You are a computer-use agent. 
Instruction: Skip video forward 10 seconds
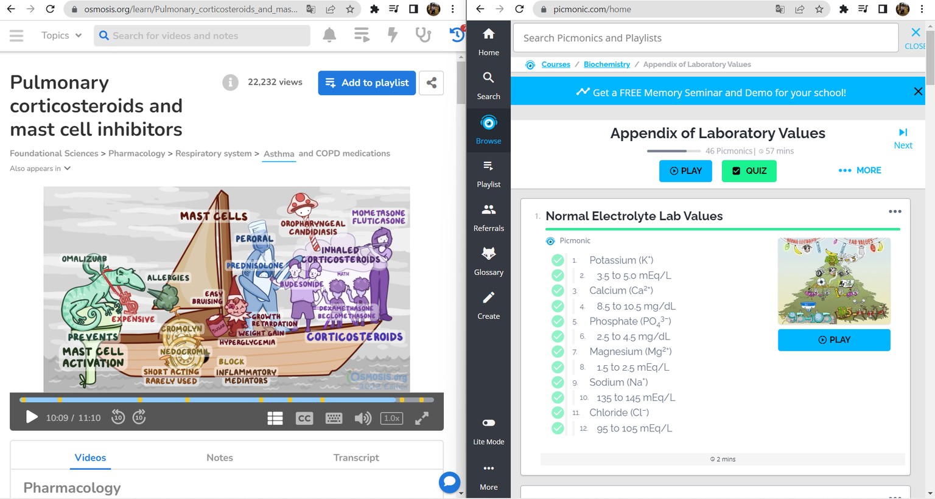139,417
